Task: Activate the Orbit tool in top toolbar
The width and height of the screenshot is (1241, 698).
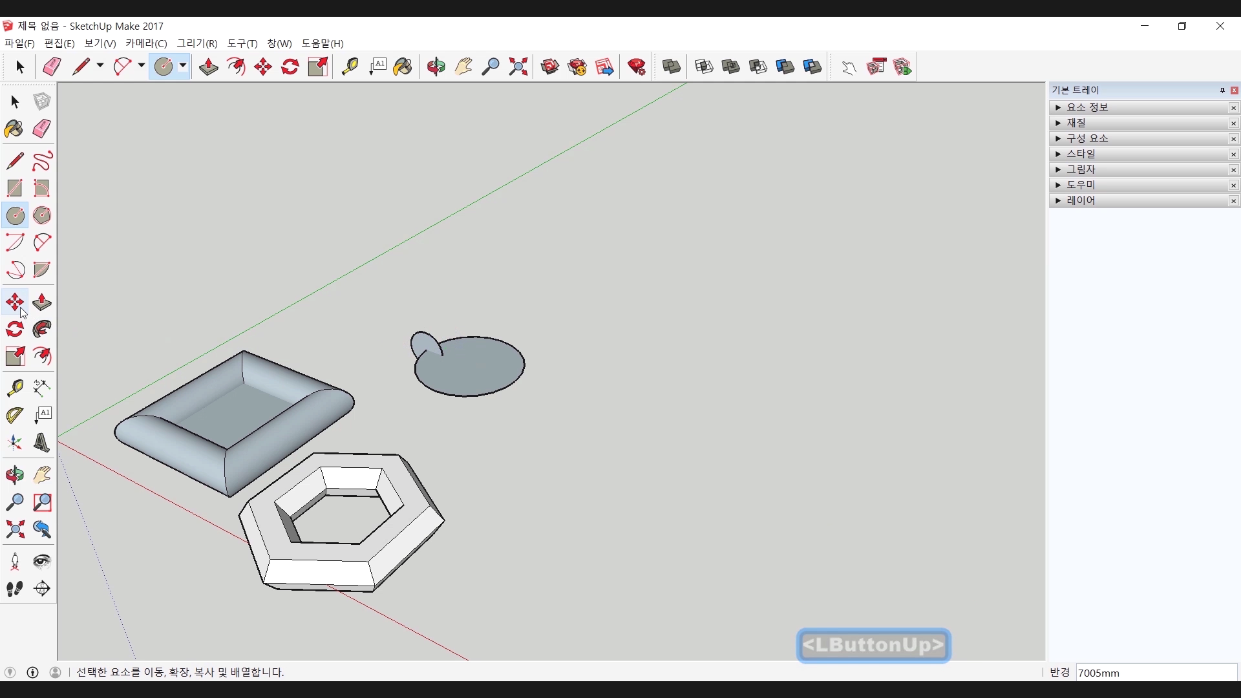Action: (x=436, y=67)
